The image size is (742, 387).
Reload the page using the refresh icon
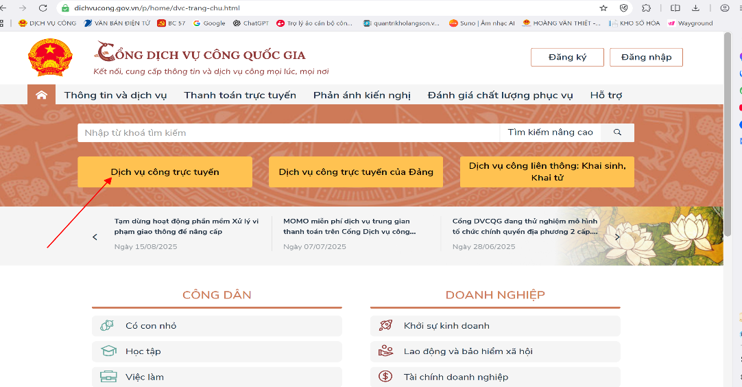(x=43, y=8)
